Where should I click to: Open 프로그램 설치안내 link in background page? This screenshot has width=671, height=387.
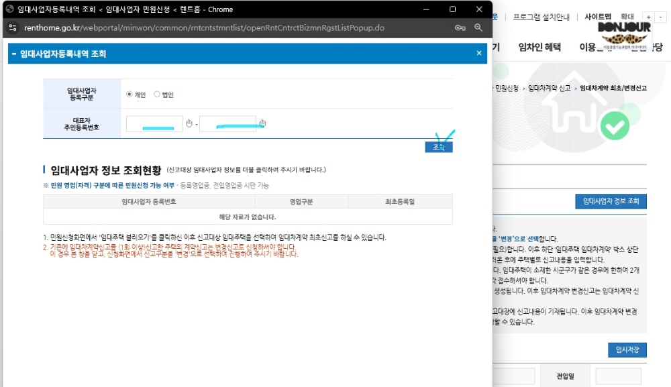[541, 17]
